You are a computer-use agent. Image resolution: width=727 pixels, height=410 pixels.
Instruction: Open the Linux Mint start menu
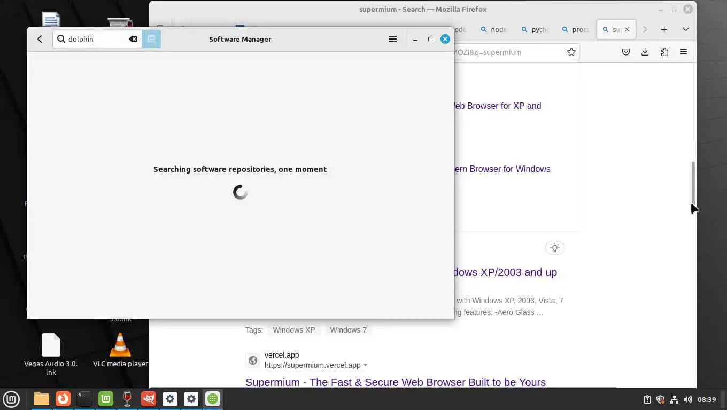click(x=11, y=399)
